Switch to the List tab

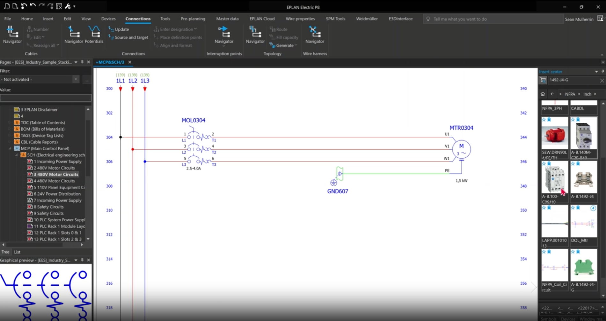17,252
